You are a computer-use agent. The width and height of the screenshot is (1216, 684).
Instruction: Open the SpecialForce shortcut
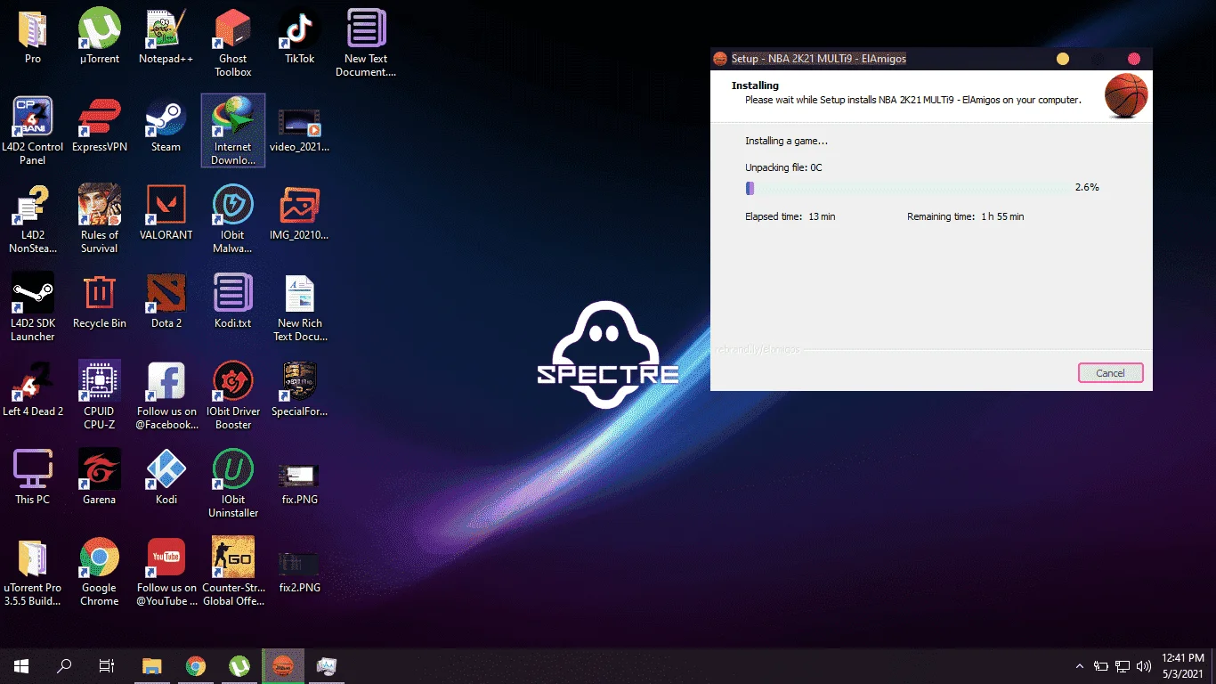[300, 388]
